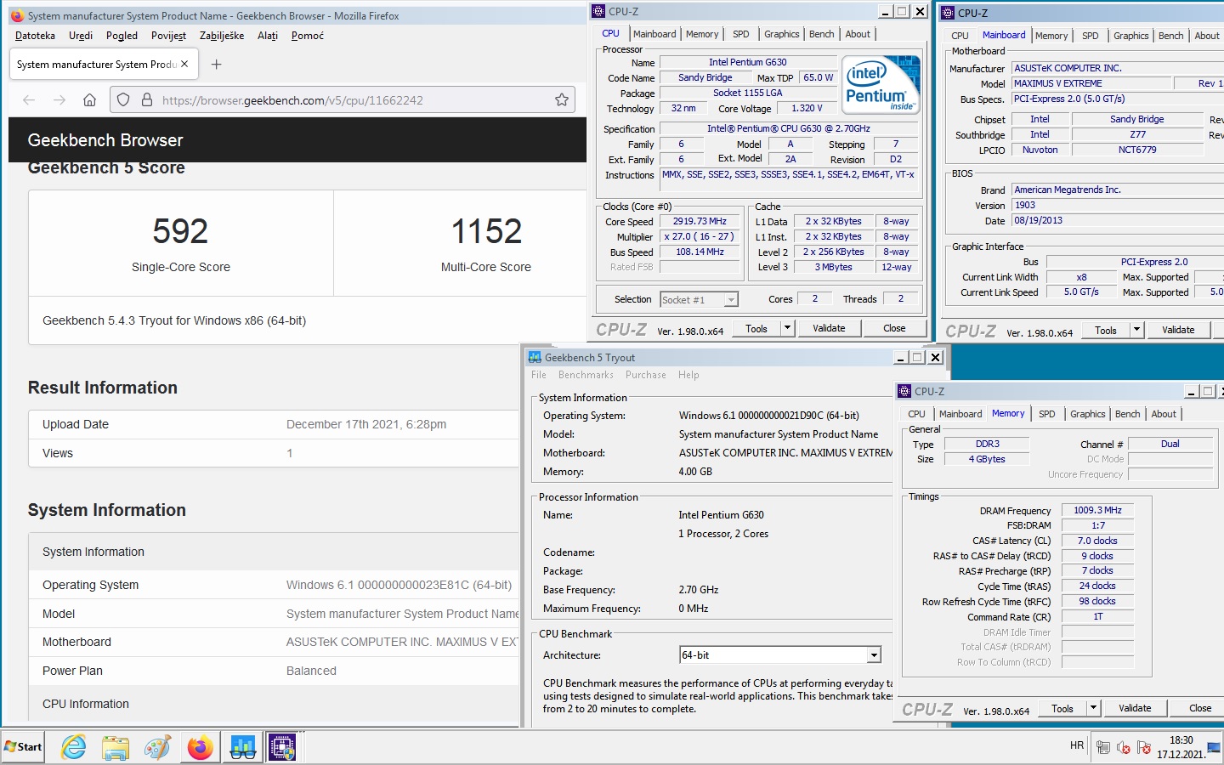Open Bench tab in CPU window

pos(821,34)
